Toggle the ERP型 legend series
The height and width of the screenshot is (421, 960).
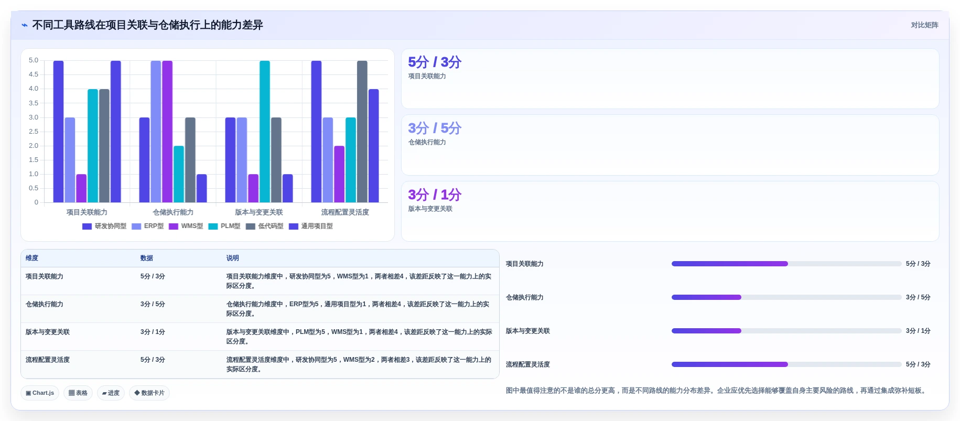point(148,226)
